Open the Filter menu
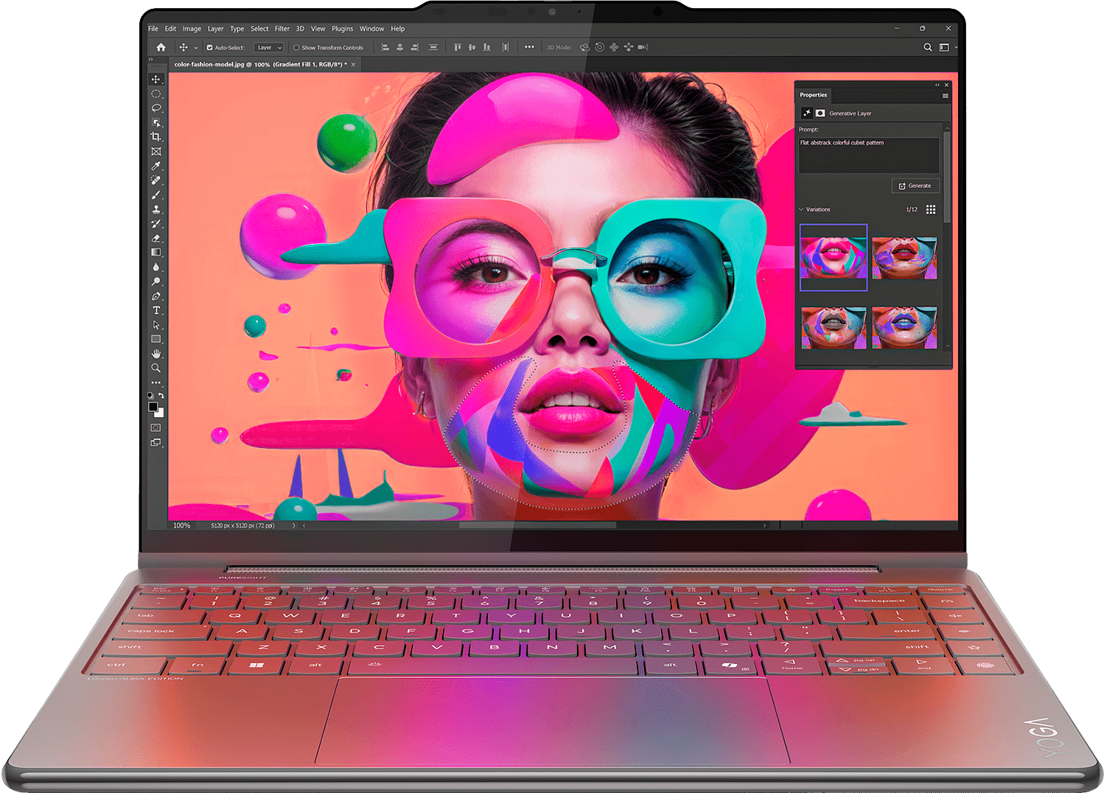The height and width of the screenshot is (793, 1104). pos(282,29)
